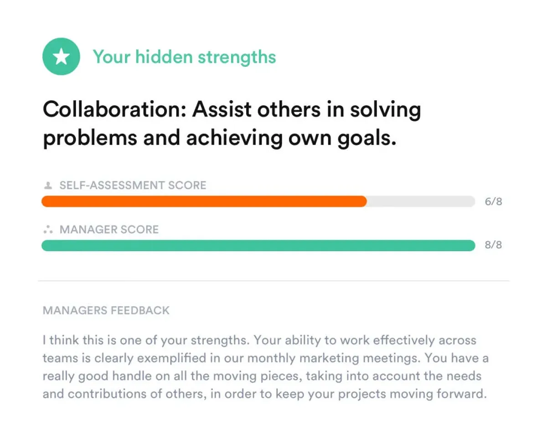Click the green manager score bar
Screen dimensions: 547x430
[x=258, y=246]
